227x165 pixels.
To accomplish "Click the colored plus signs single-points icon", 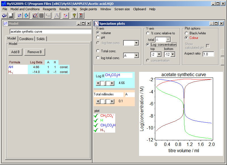I will pyautogui.click(x=66, y=16).
